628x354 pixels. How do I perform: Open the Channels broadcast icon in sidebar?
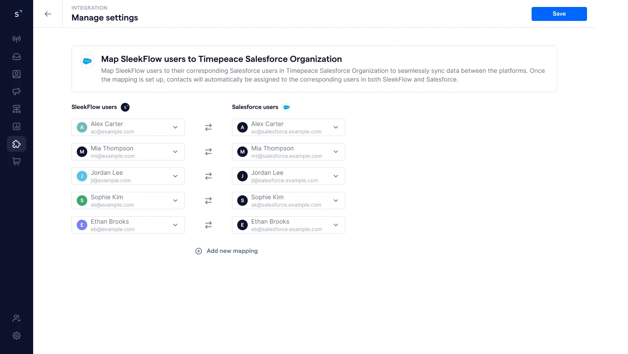[16, 39]
